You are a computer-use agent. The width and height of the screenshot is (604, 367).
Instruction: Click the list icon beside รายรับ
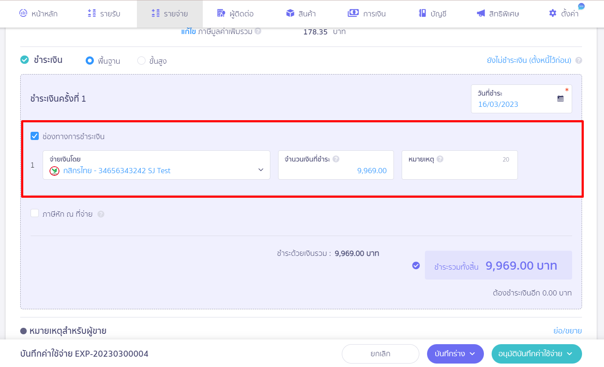click(92, 13)
